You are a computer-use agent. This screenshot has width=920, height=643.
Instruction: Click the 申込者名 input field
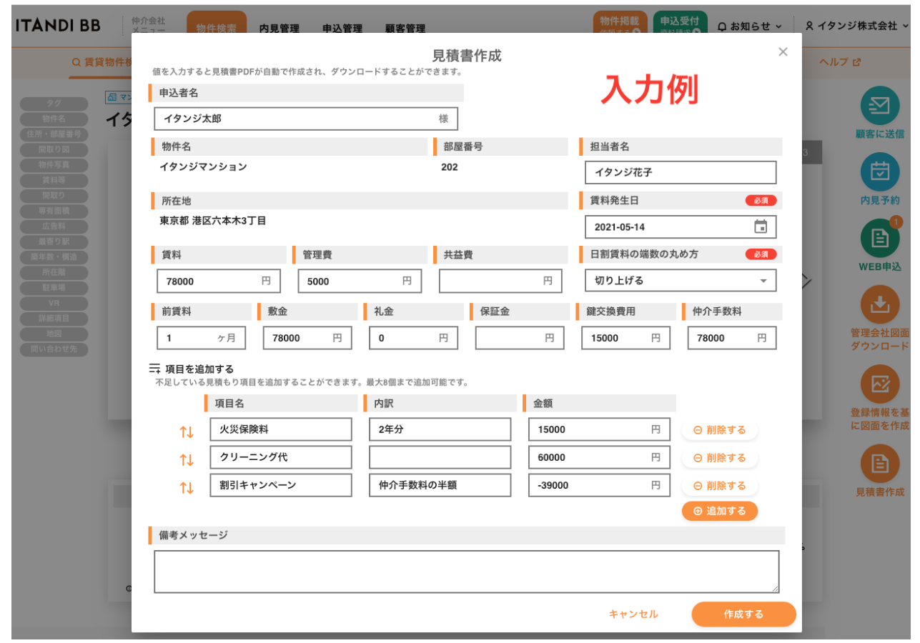306,119
